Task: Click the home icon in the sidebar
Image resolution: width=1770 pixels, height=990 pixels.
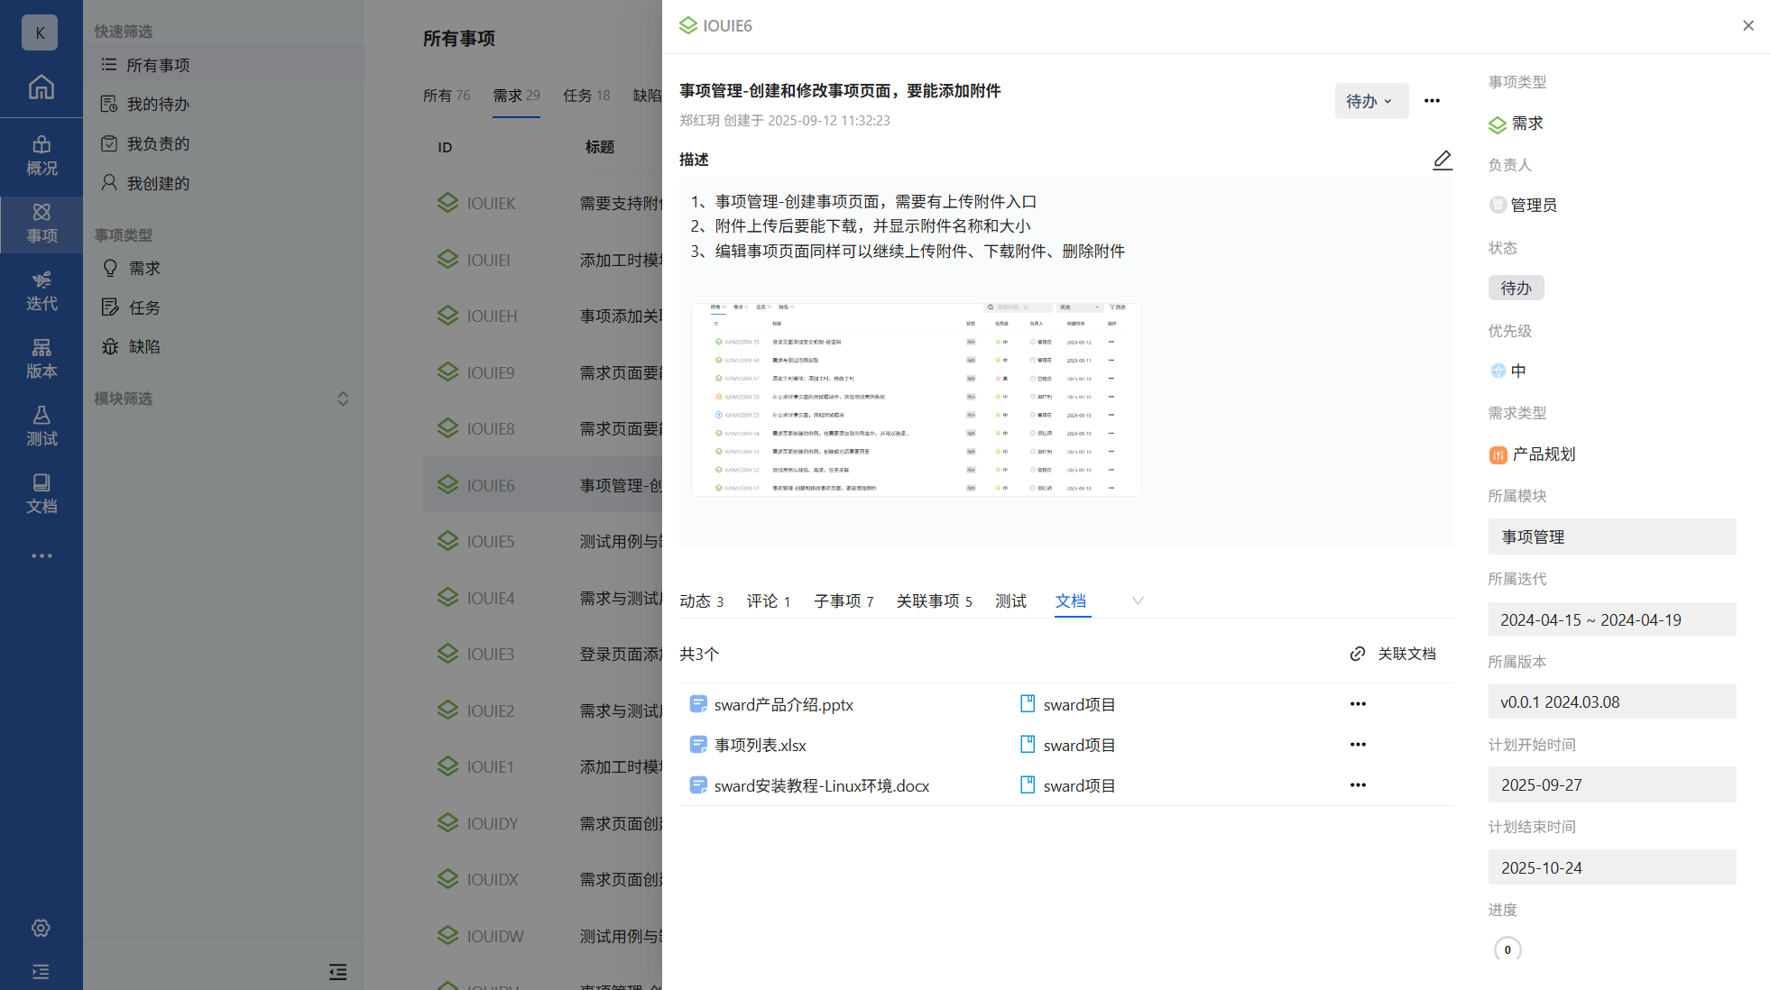Action: (41, 87)
